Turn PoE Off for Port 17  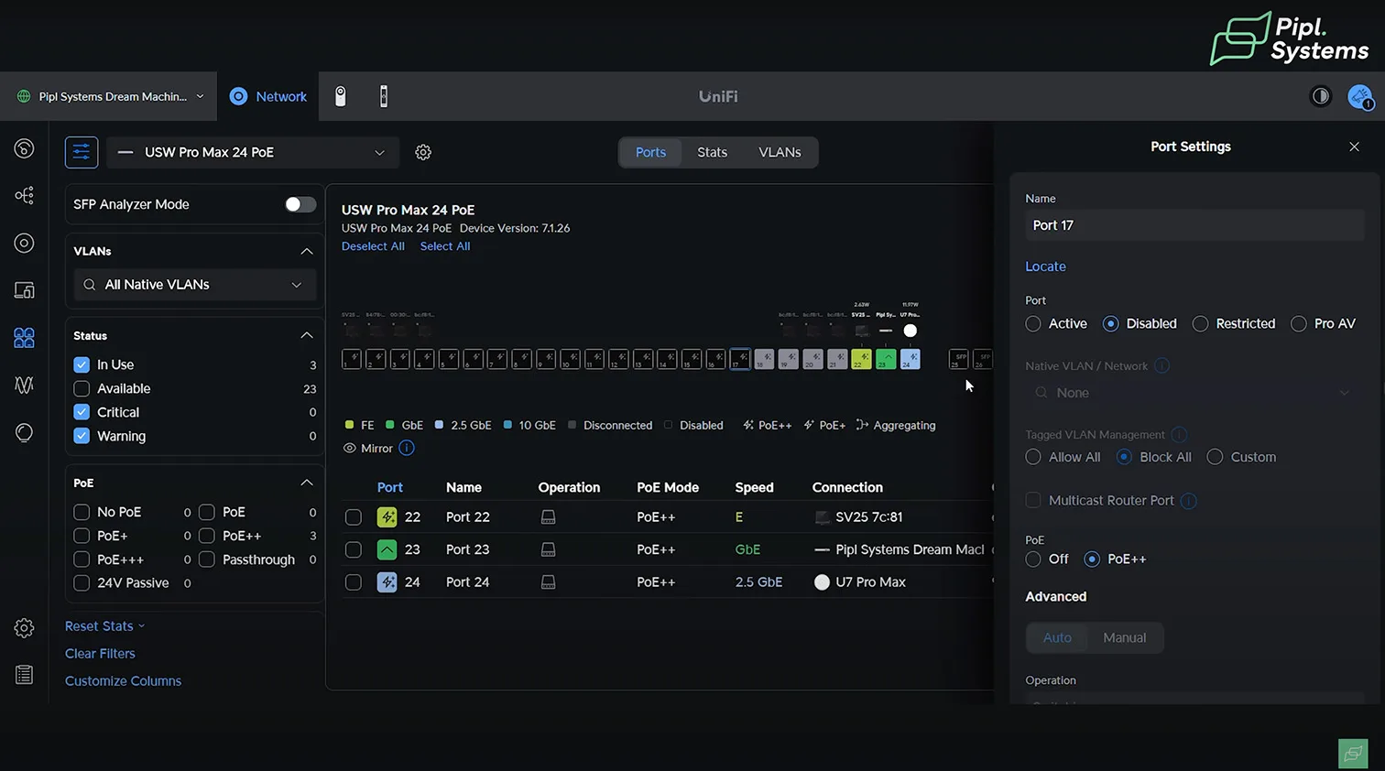point(1033,559)
